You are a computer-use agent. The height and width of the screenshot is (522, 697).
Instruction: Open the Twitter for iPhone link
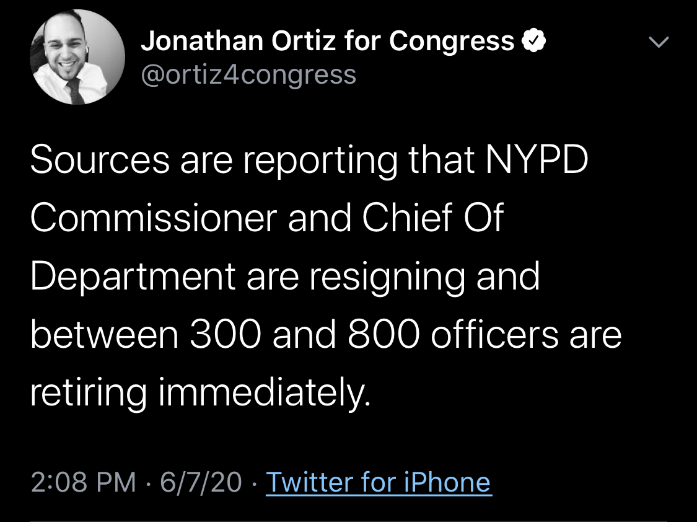point(379,482)
